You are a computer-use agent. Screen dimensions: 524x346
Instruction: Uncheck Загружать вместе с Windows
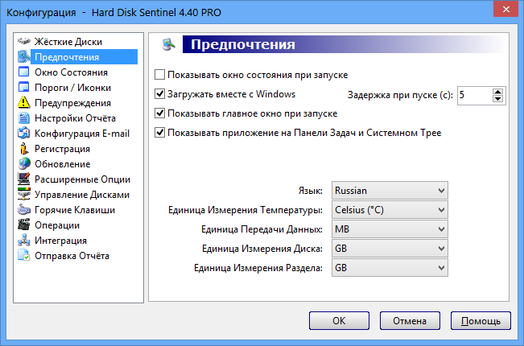coord(159,94)
